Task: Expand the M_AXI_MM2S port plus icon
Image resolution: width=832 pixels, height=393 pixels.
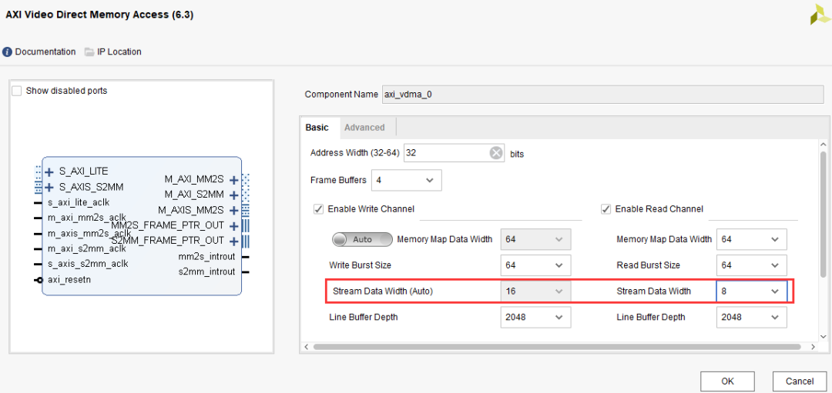Action: point(233,180)
